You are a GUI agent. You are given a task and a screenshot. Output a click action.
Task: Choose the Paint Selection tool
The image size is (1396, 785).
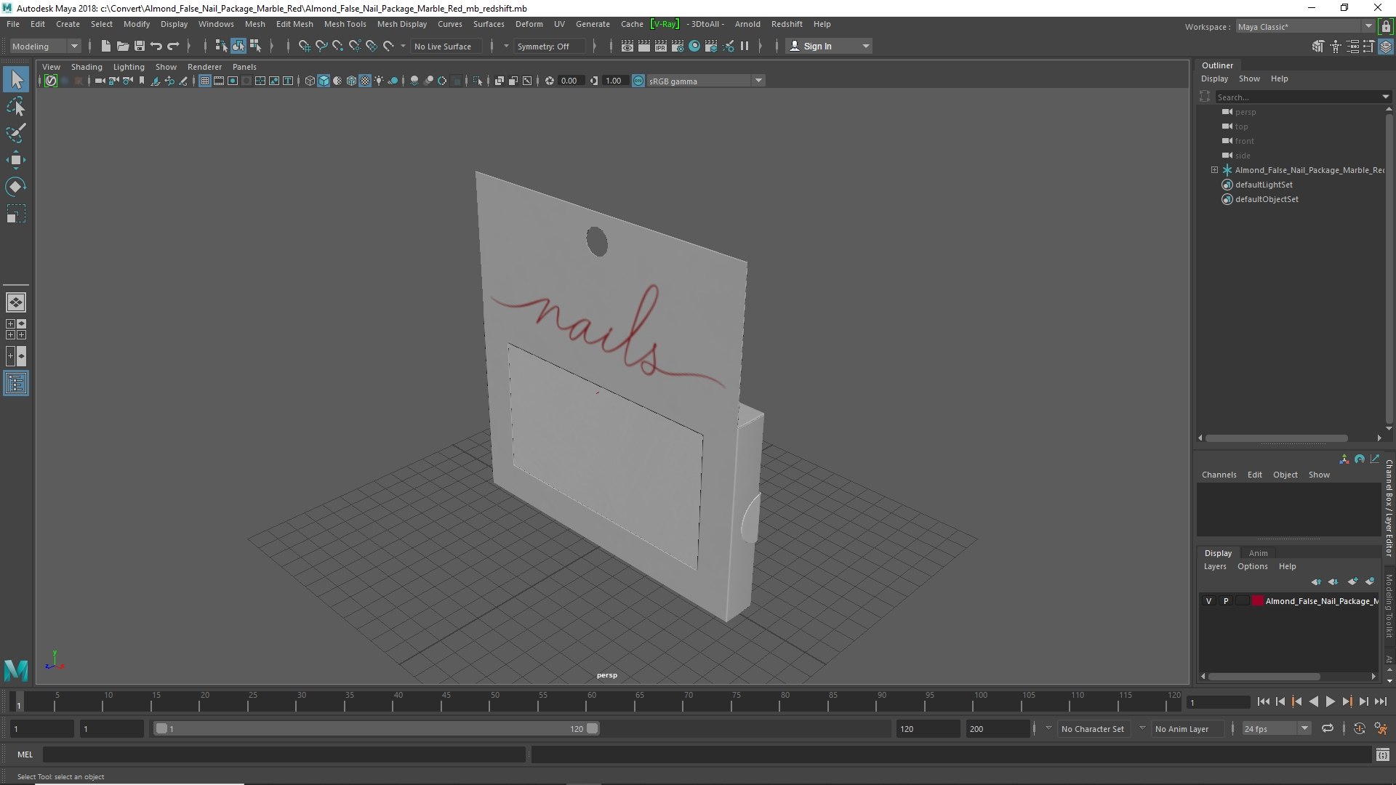16,133
